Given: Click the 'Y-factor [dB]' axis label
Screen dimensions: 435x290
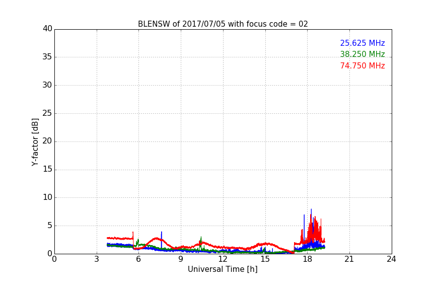Looking at the screenshot, I should coord(35,142).
